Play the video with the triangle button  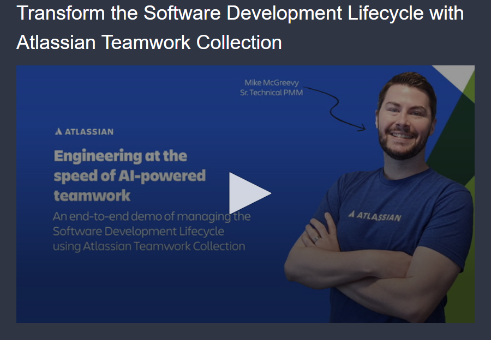[250, 193]
